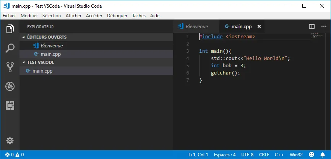This screenshot has height=159, width=331.
Task: Minimize the Visual Studio Code window
Action: coord(287,6)
